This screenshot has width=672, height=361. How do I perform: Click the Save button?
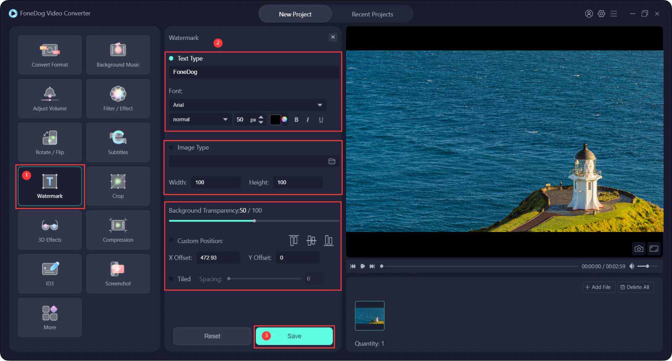pyautogui.click(x=294, y=336)
